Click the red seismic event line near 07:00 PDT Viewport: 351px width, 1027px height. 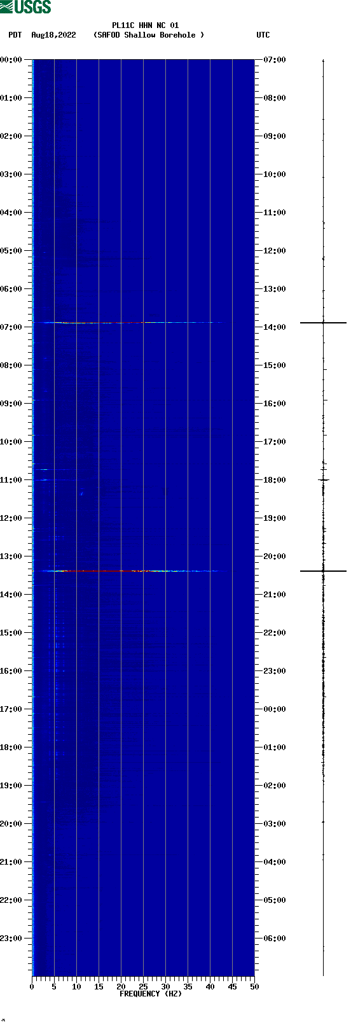pyautogui.click(x=127, y=323)
